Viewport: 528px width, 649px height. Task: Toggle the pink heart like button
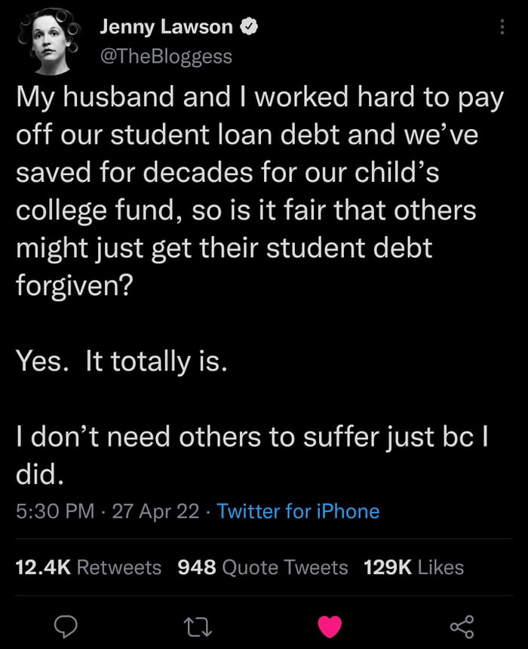coord(330,625)
